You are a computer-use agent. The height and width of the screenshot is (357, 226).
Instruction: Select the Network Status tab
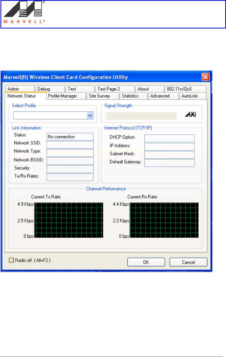[25, 96]
